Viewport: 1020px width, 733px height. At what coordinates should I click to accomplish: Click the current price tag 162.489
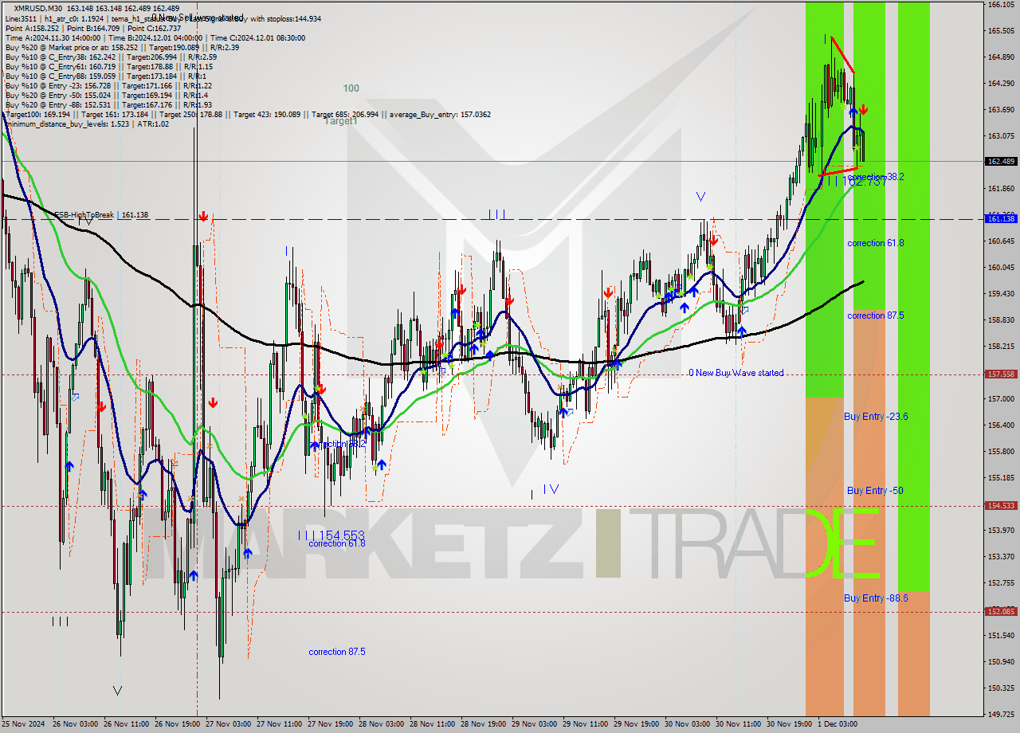[1001, 161]
